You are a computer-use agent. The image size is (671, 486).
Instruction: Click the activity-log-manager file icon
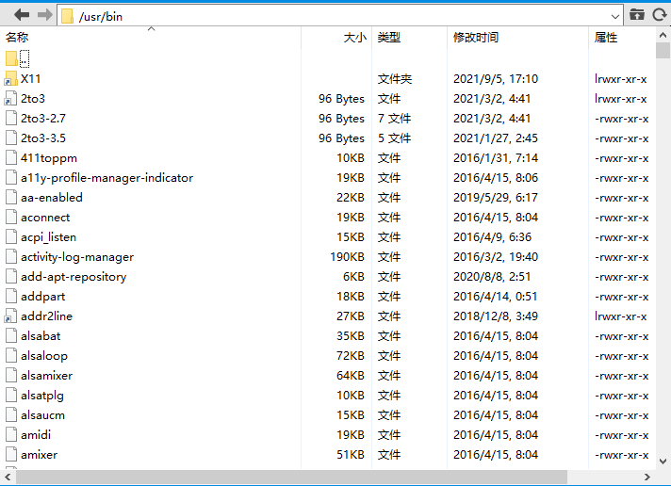pos(11,256)
